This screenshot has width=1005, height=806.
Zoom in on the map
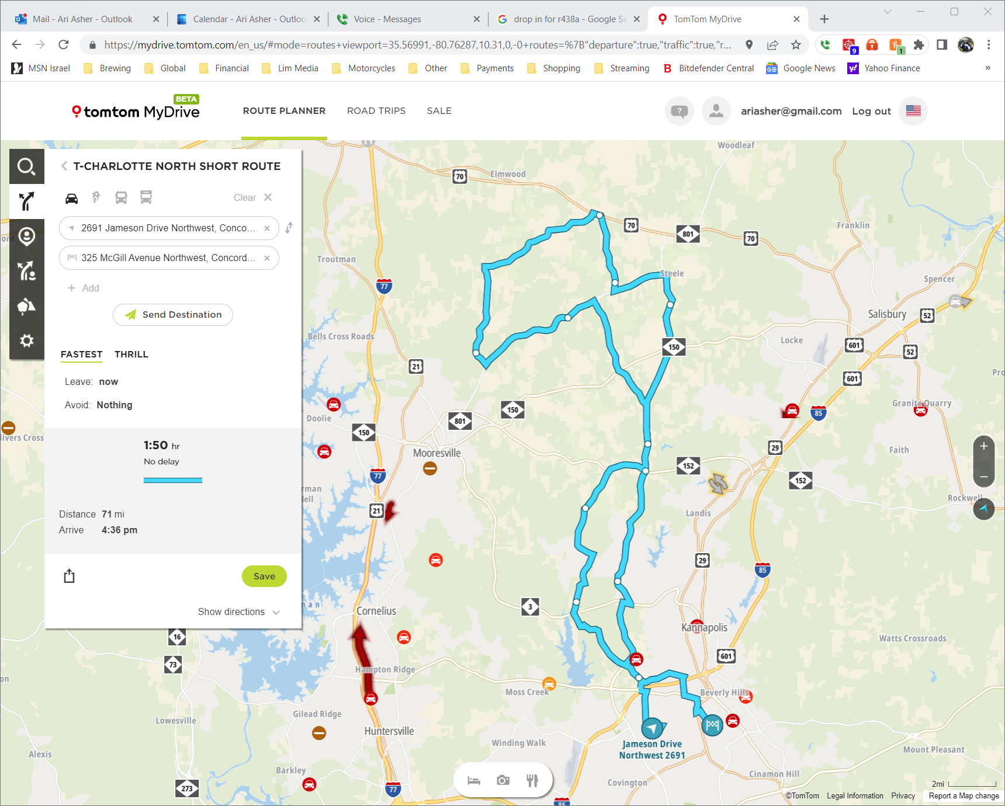click(984, 446)
